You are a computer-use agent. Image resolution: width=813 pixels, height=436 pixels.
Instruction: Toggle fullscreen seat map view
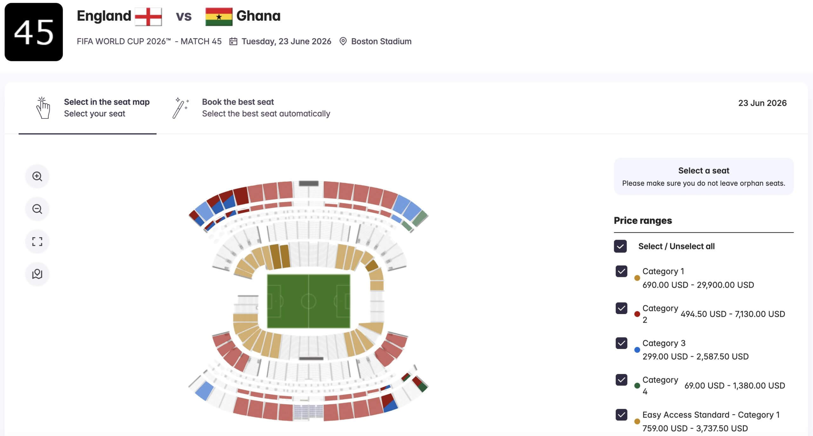[37, 242]
